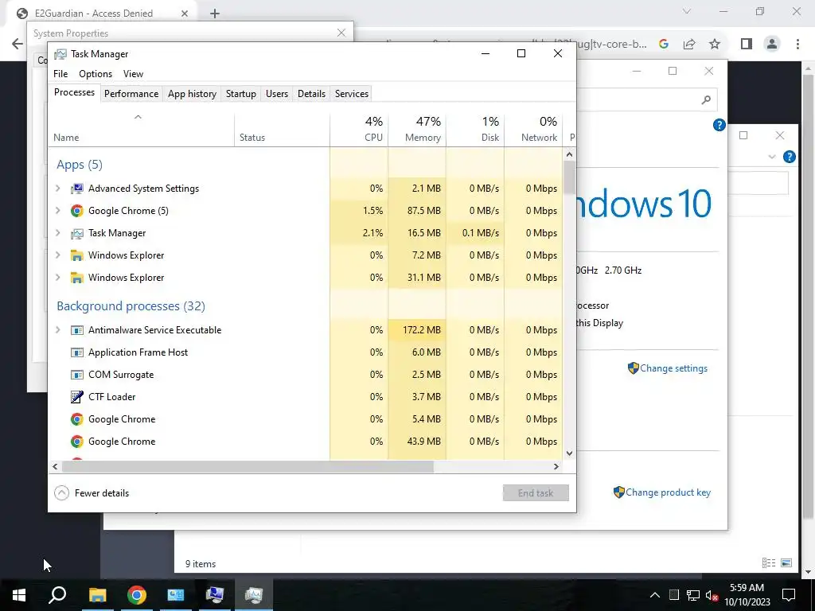Viewport: 815px width, 611px height.
Task: Click Antimalware Service Executable icon
Action: [x=77, y=330]
